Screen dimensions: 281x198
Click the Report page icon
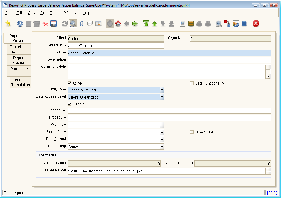click(x=183, y=24)
